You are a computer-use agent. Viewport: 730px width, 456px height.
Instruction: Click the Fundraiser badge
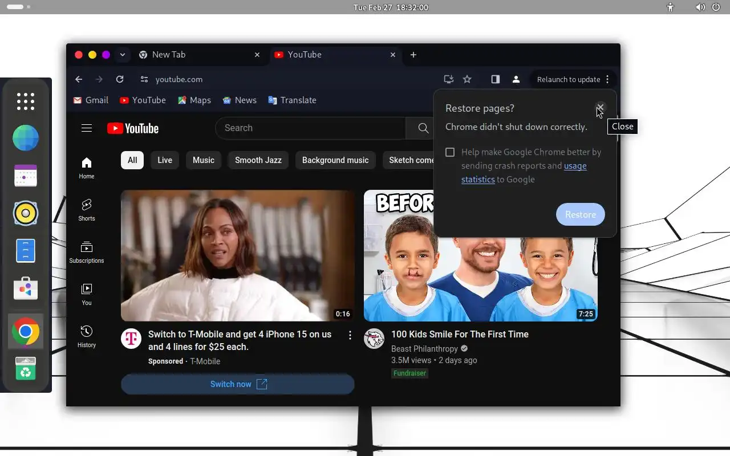click(x=409, y=373)
